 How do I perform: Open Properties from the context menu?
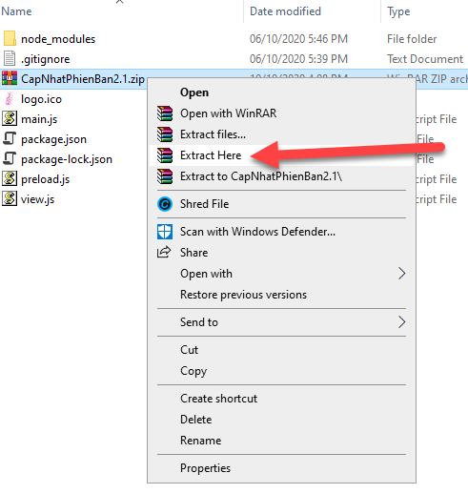point(205,468)
